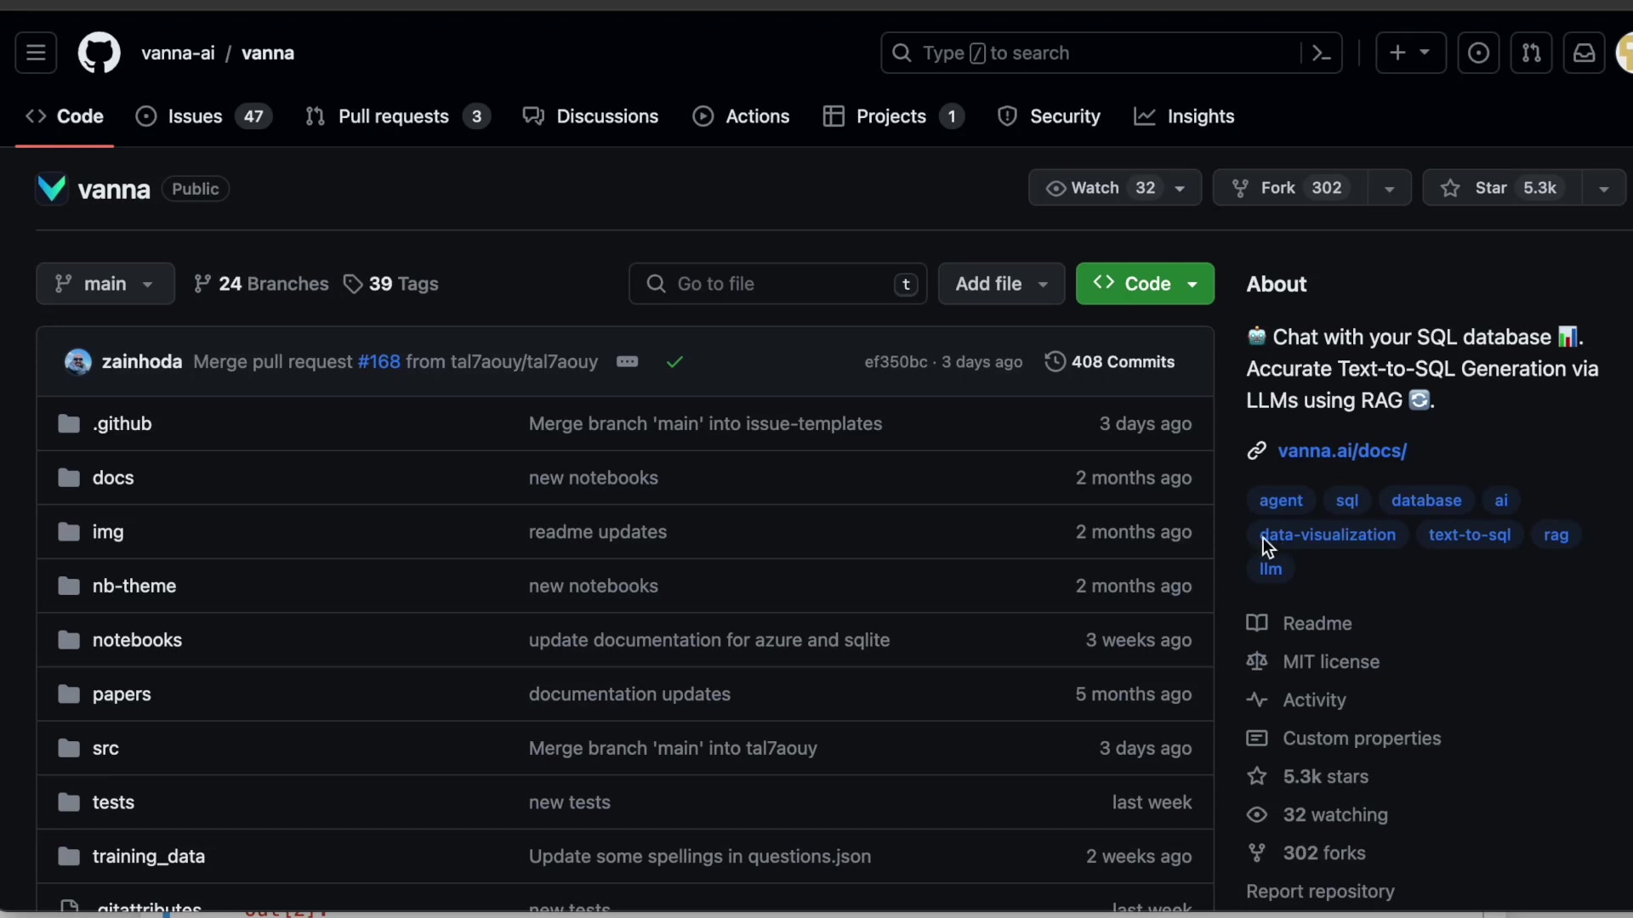Click the Fork button
The width and height of the screenshot is (1633, 918).
(x=1290, y=188)
